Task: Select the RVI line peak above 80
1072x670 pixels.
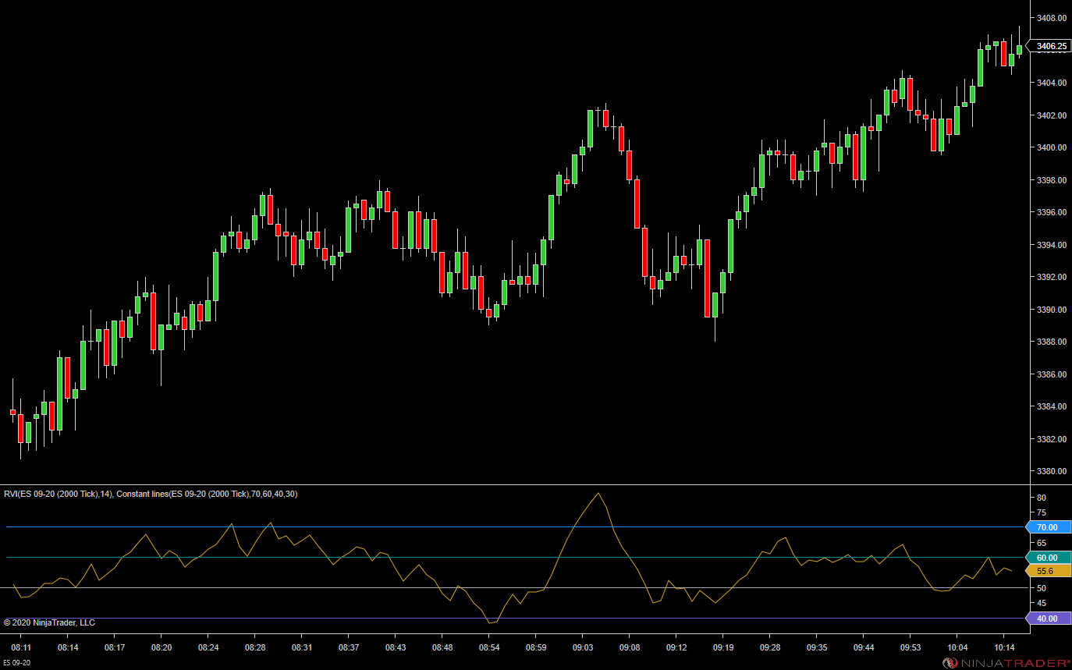Action: (598, 493)
